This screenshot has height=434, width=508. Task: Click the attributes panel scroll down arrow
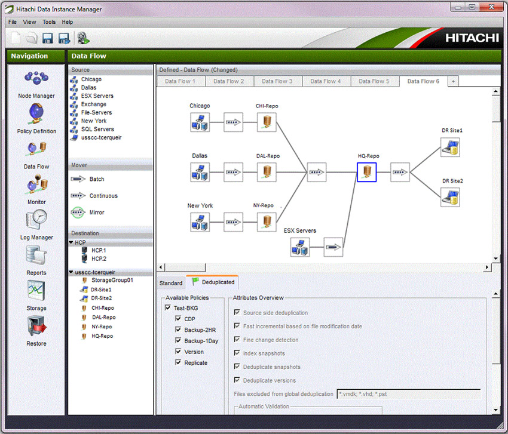(496, 410)
